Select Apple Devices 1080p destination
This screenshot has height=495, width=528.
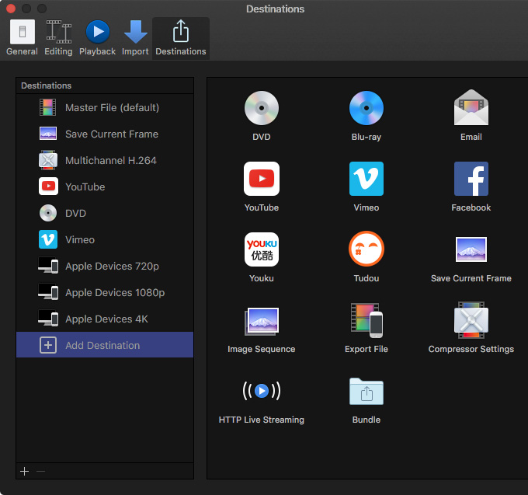105,292
